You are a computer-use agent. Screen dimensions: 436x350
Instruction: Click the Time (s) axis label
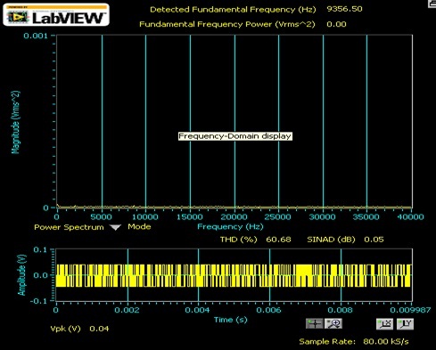pyautogui.click(x=231, y=320)
